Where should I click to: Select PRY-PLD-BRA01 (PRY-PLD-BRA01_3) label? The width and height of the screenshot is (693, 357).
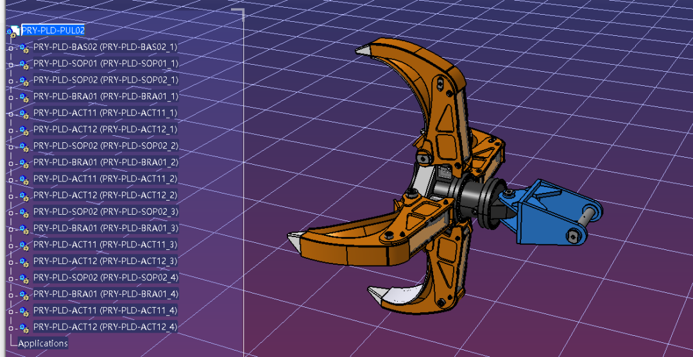106,228
